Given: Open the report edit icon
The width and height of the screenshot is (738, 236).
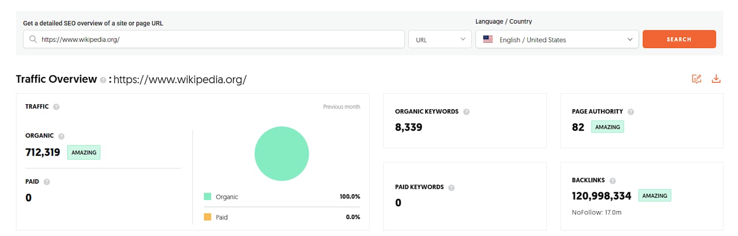Looking at the screenshot, I should tap(697, 79).
